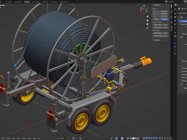Switch to the UV Editing workspace tab
This screenshot has height=140, width=187.
pos(53,2)
